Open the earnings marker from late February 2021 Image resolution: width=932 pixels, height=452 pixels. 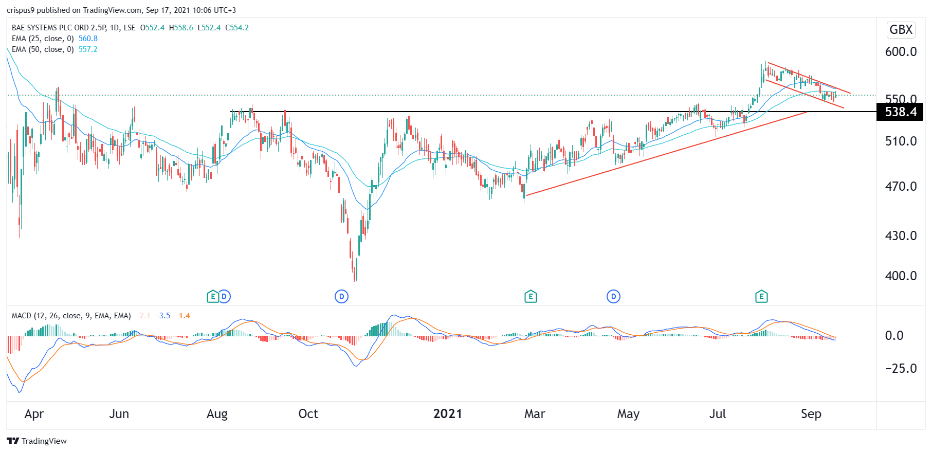click(531, 297)
